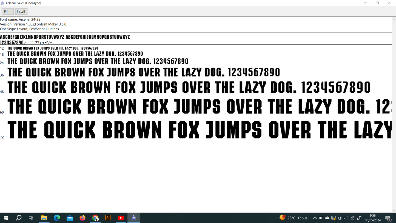
Task: Click the up arrow of the vertical scrollbar
Action: (x=394, y=19)
